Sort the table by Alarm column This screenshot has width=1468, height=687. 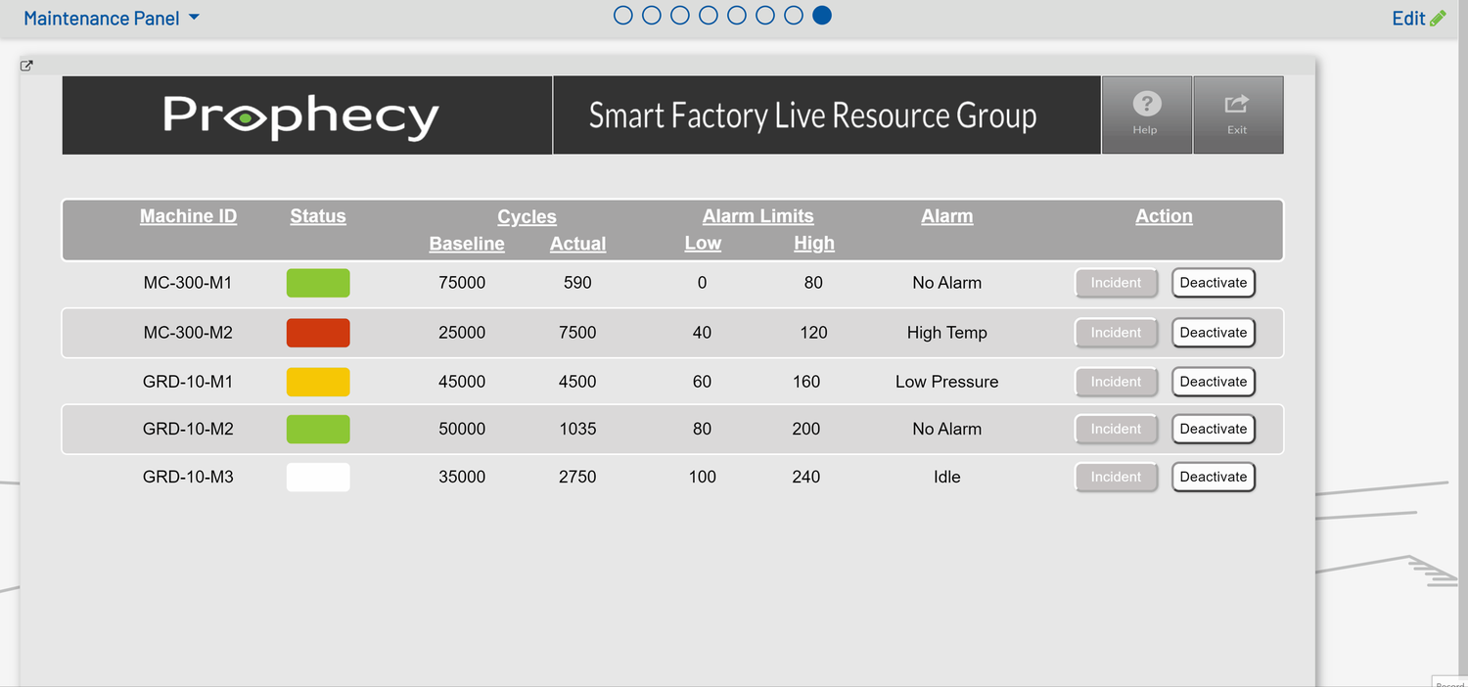coord(946,215)
